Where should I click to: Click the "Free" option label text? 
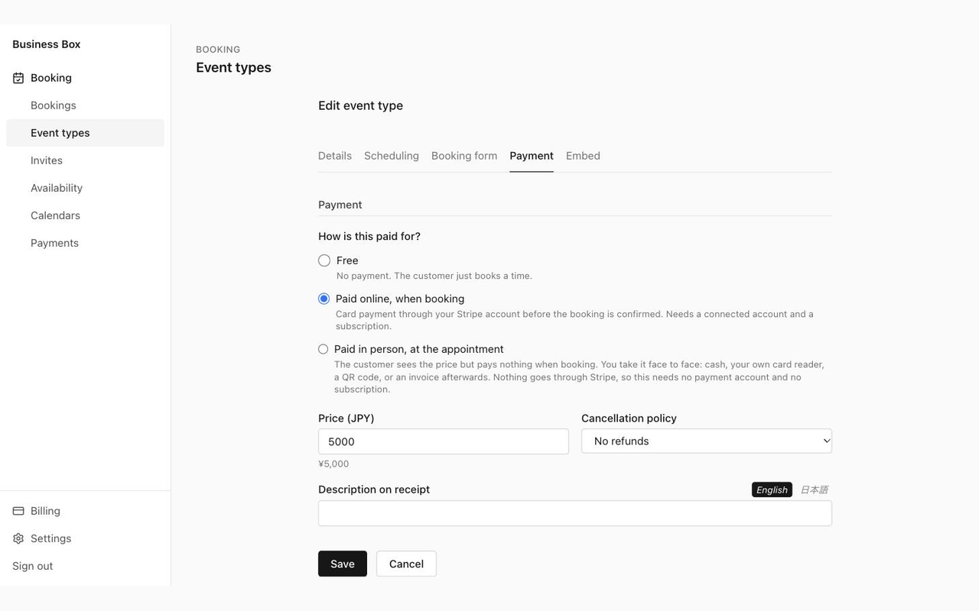coord(347,260)
